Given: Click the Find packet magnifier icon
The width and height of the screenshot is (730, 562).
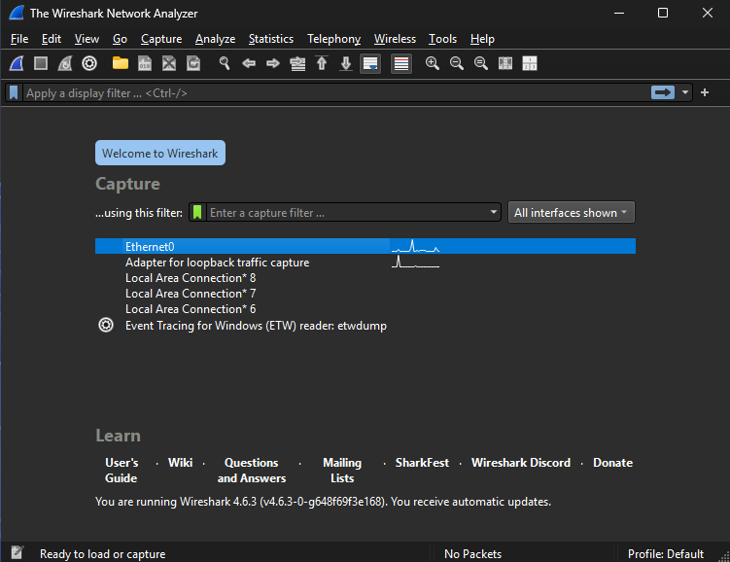Looking at the screenshot, I should [225, 63].
